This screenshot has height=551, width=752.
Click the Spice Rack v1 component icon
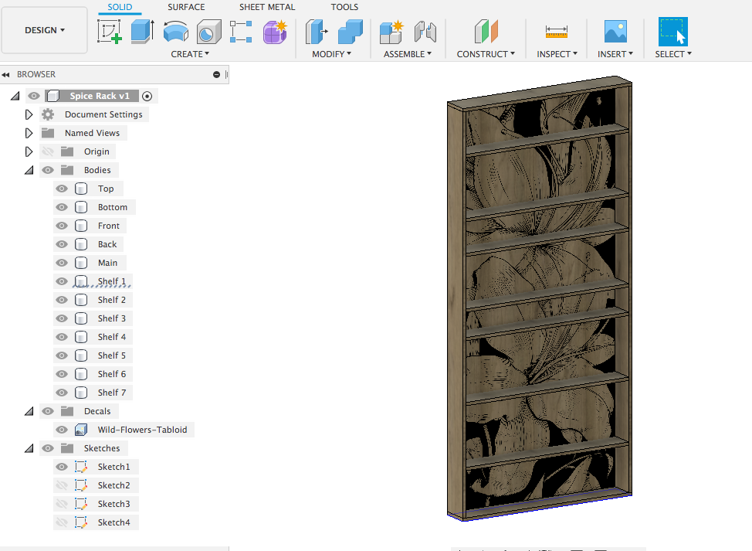pyautogui.click(x=53, y=96)
